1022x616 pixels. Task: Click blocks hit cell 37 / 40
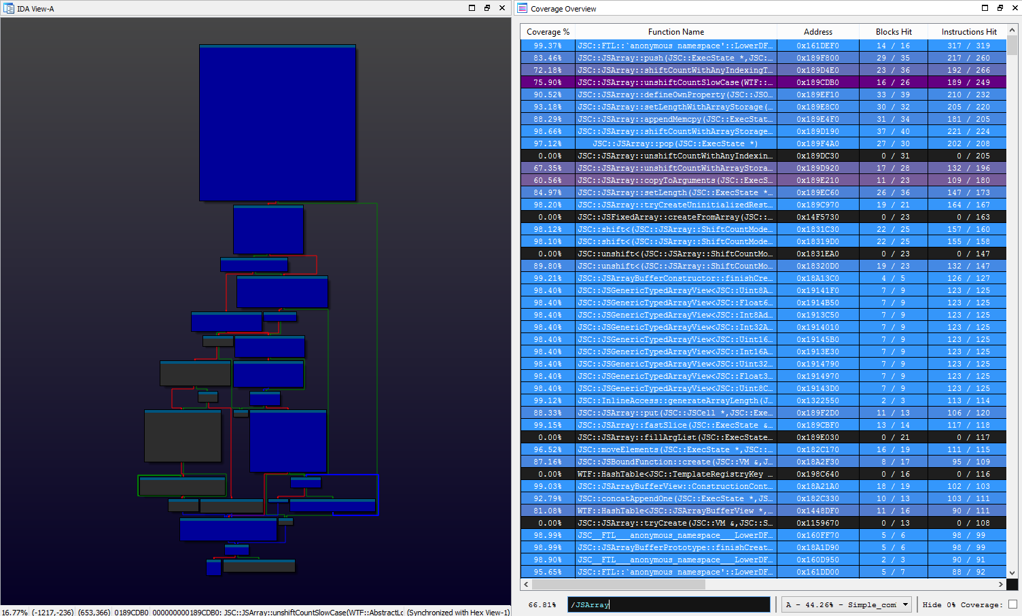tap(894, 131)
